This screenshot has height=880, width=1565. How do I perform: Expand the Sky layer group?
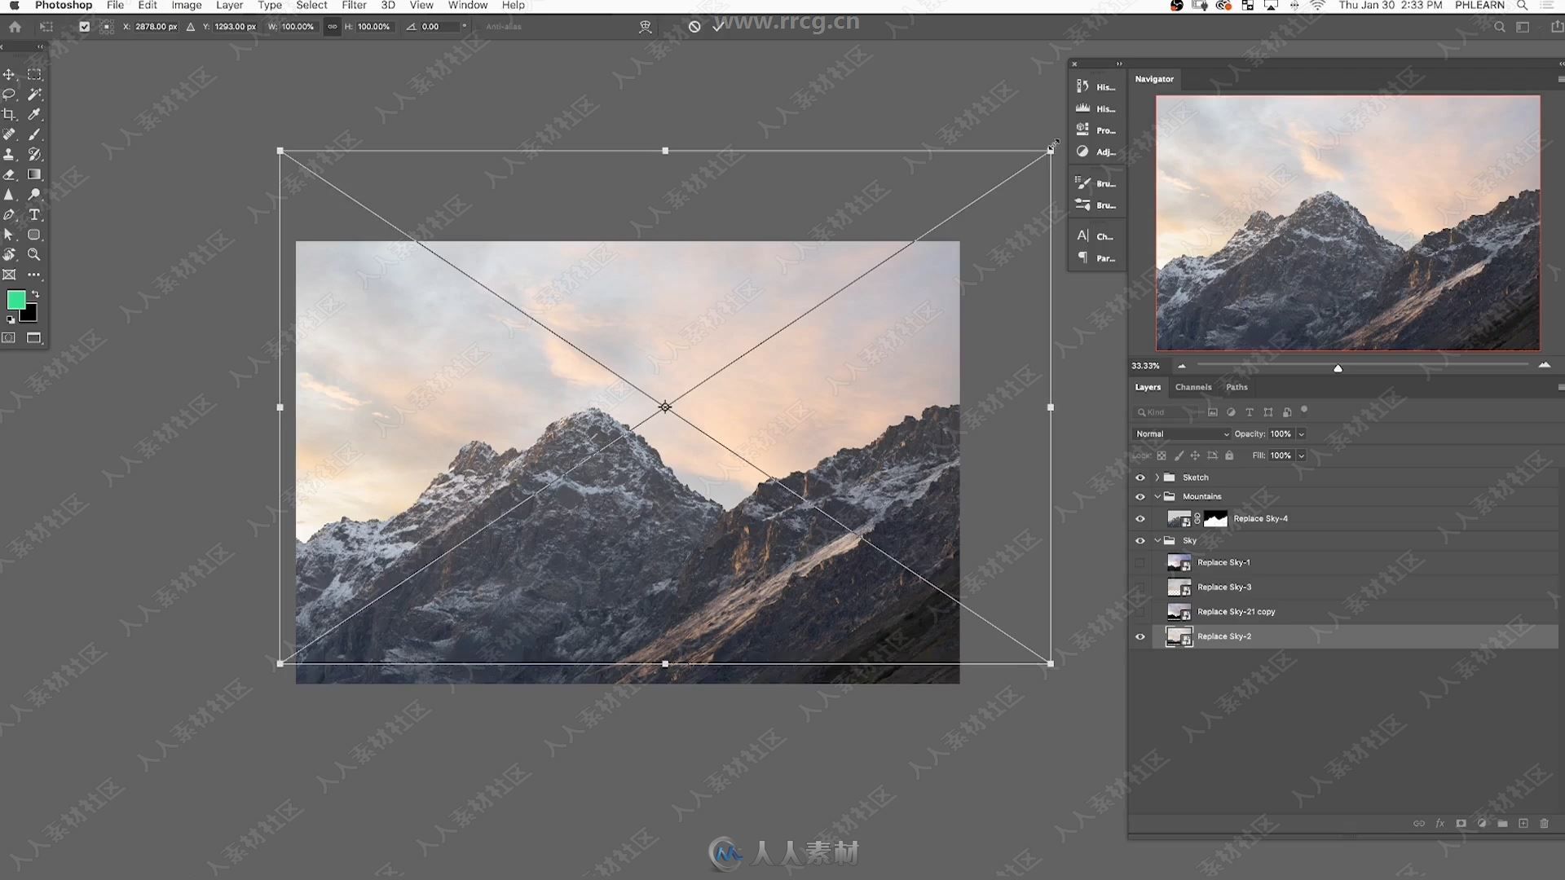(1156, 540)
